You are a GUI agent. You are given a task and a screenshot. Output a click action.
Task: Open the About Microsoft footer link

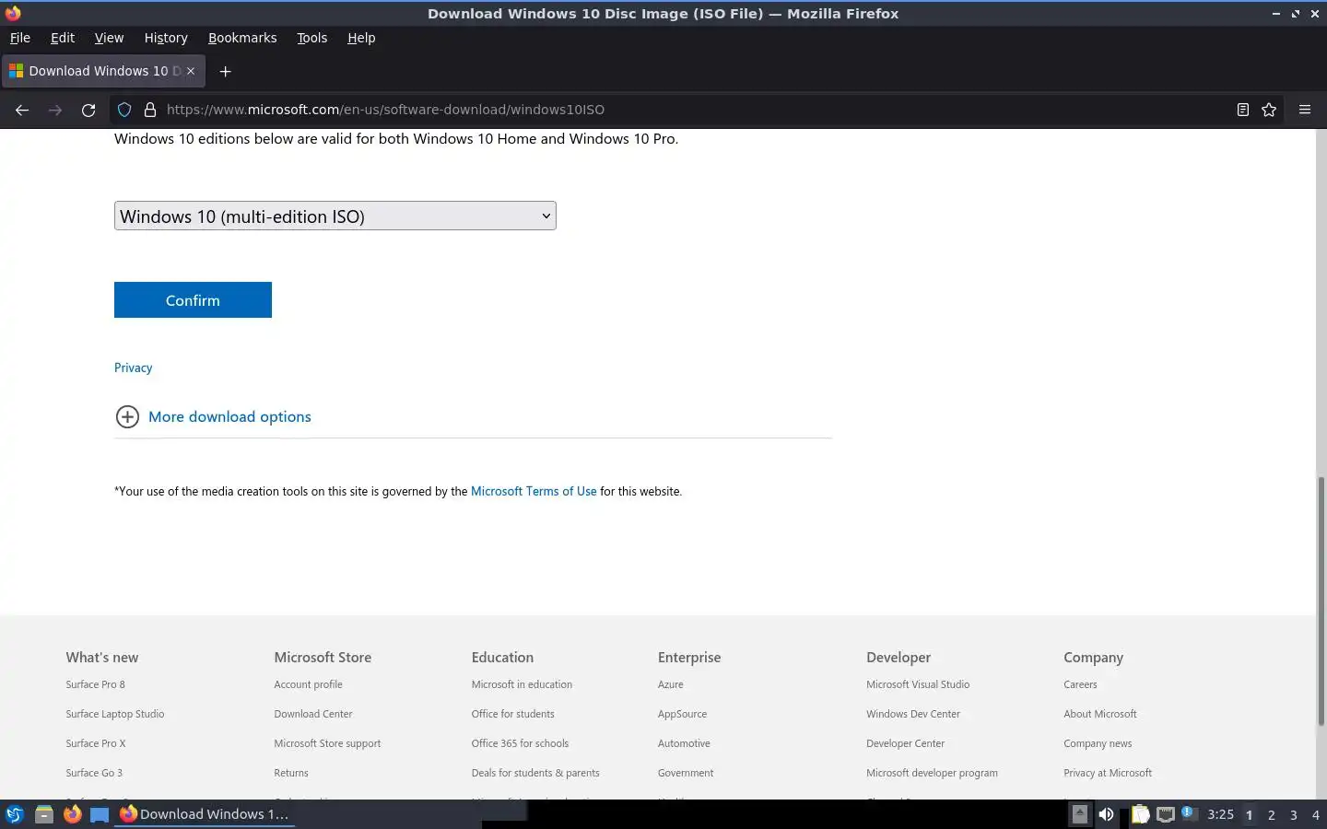1100,714
